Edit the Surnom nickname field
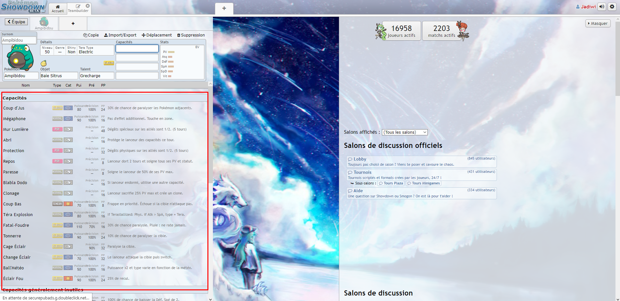This screenshot has width=620, height=301. tap(19, 40)
